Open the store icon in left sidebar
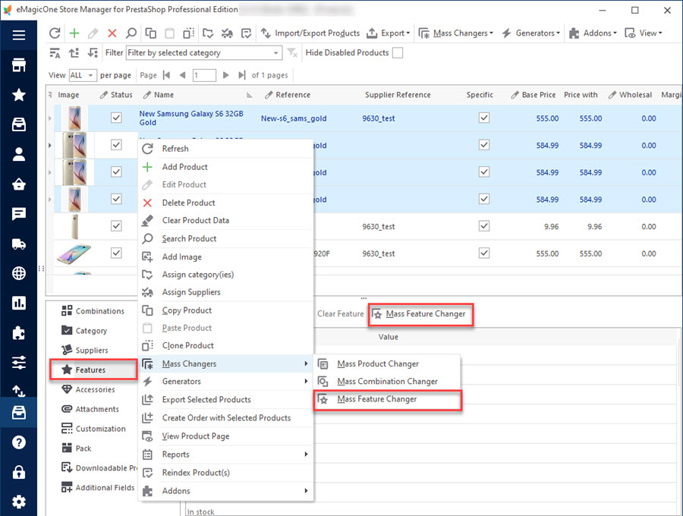Viewport: 683px width, 516px height. (19, 65)
